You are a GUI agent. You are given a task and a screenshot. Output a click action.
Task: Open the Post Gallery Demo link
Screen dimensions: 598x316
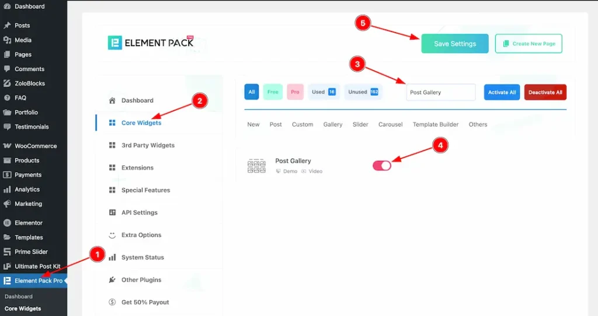click(x=286, y=171)
